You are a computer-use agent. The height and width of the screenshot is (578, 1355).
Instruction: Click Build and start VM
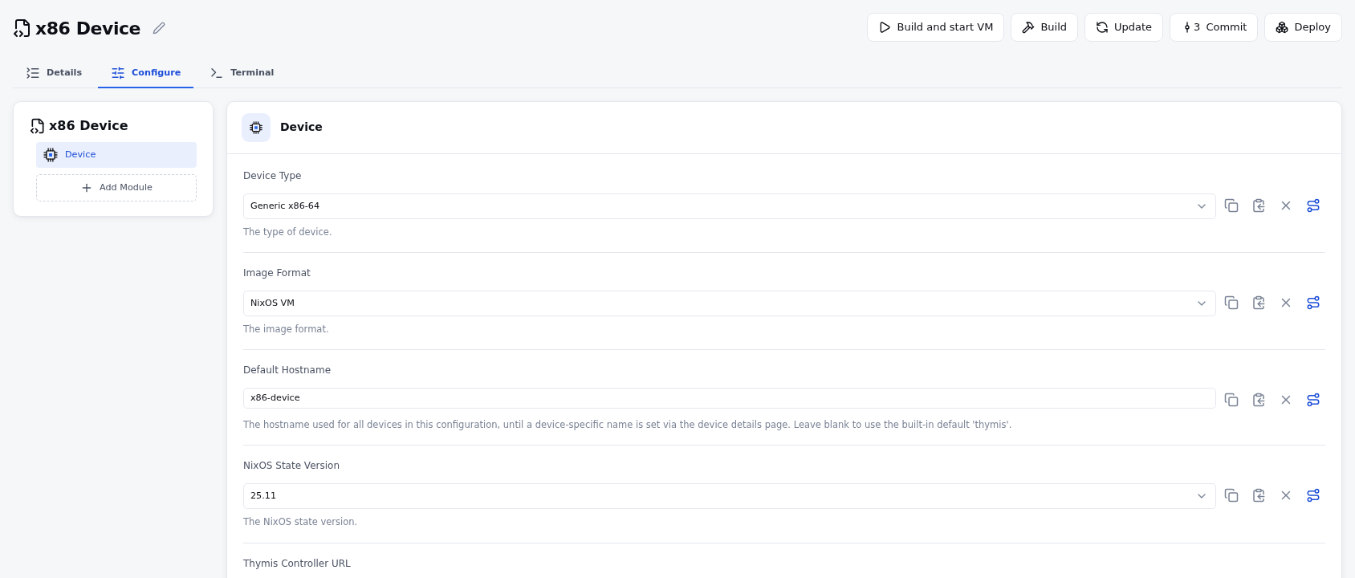(935, 27)
